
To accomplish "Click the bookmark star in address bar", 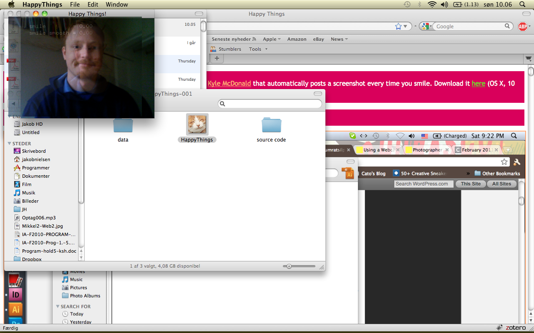I will pyautogui.click(x=398, y=26).
